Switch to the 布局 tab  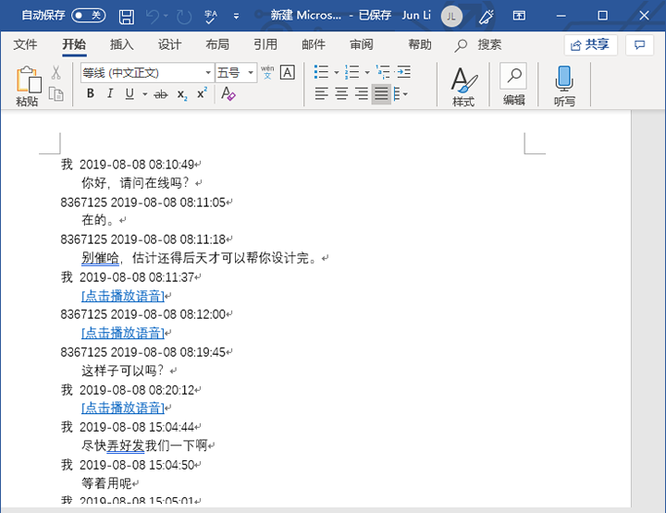(x=217, y=44)
